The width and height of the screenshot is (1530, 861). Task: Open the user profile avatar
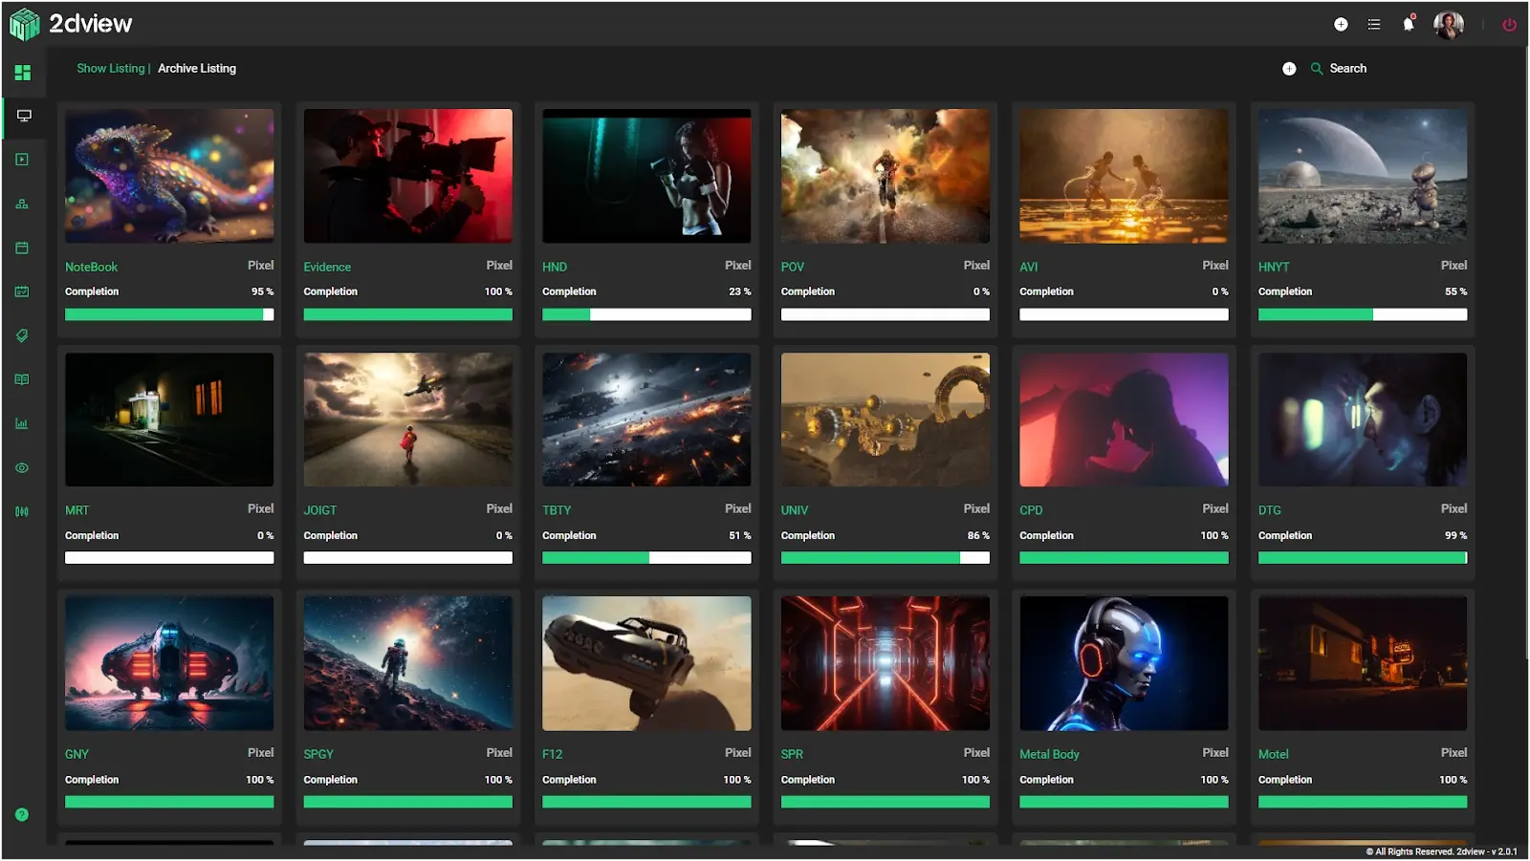(x=1449, y=25)
